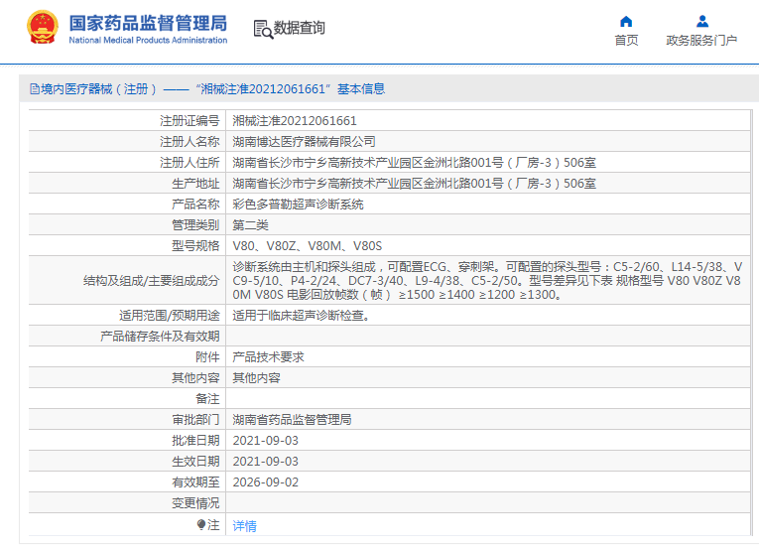Click the intended use text 适用于临床超声诊断检查
The width and height of the screenshot is (759, 550).
click(301, 316)
